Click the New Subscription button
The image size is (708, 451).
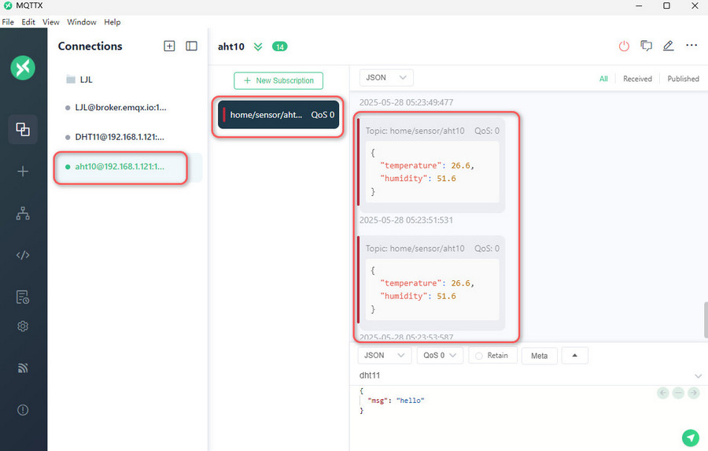[278, 80]
